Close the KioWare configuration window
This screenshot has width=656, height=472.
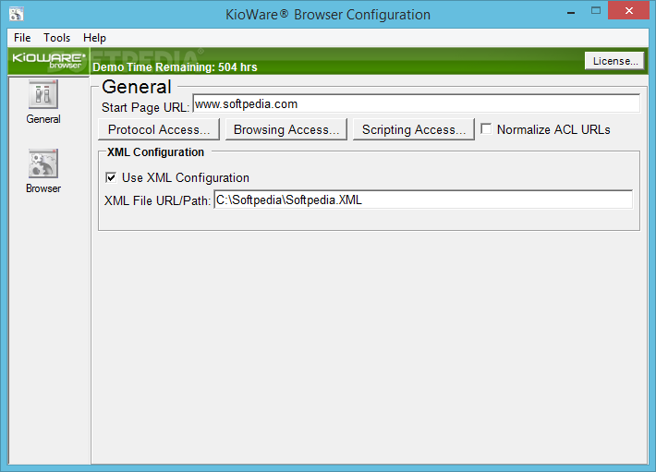tap(629, 11)
